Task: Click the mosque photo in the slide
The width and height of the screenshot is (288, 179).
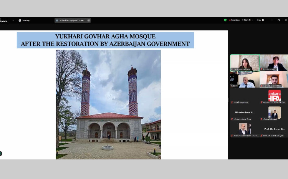Action: tap(108, 104)
